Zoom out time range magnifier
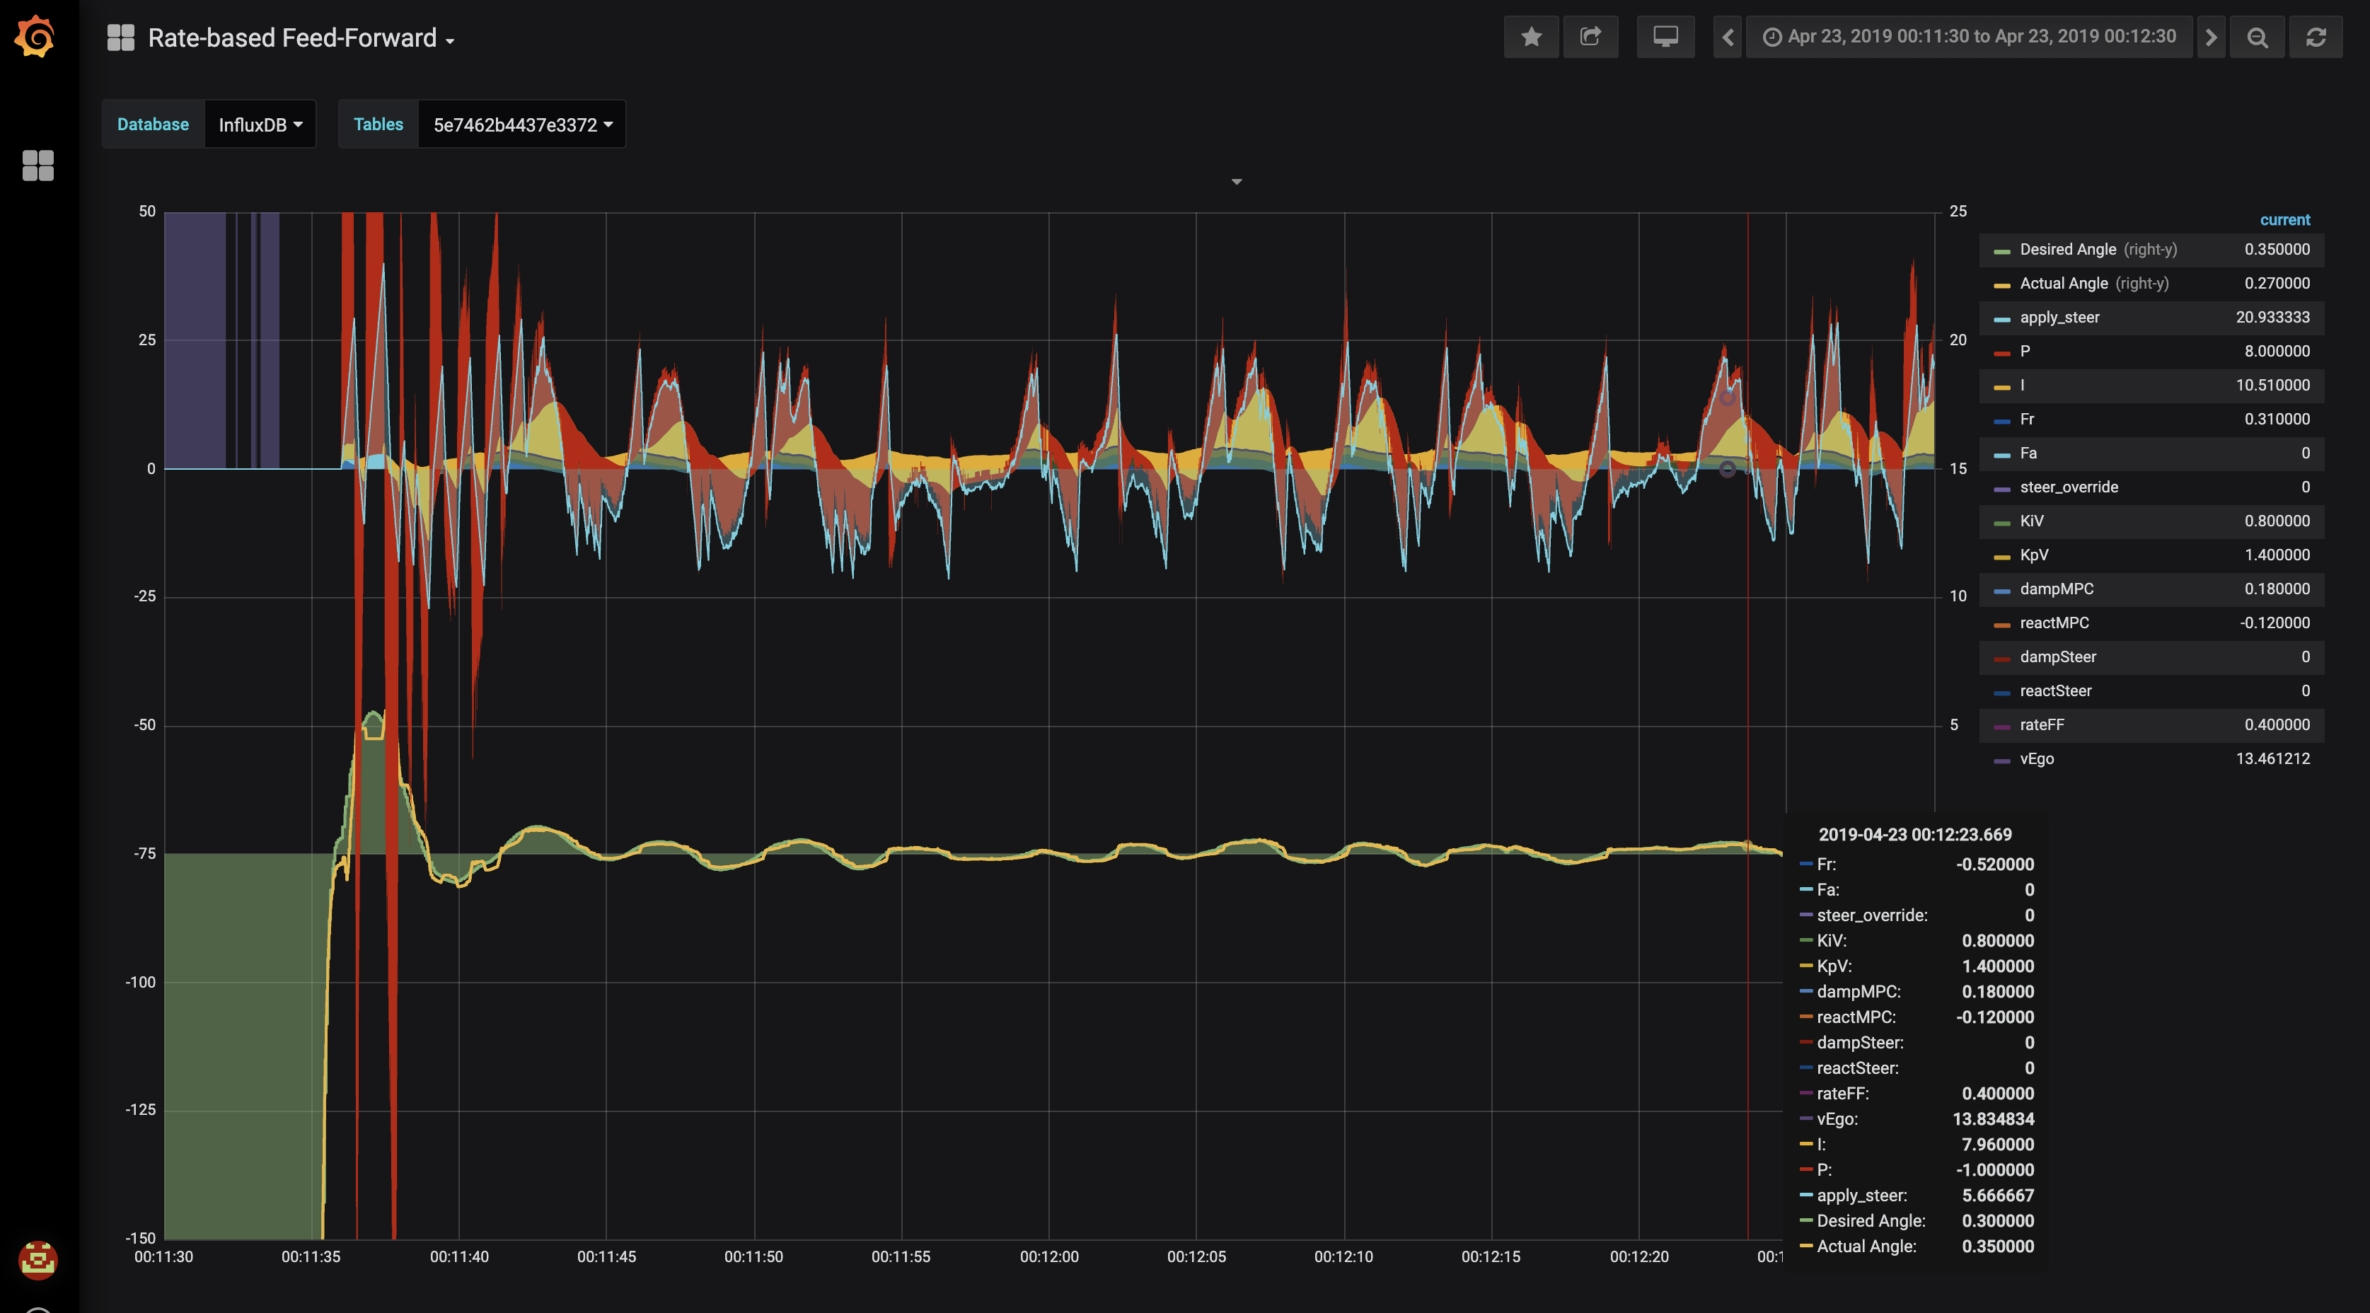The image size is (2370, 1313). coord(2257,37)
